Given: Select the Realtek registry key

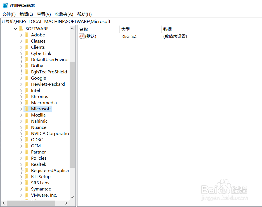Looking at the screenshot, I should pos(39,164).
